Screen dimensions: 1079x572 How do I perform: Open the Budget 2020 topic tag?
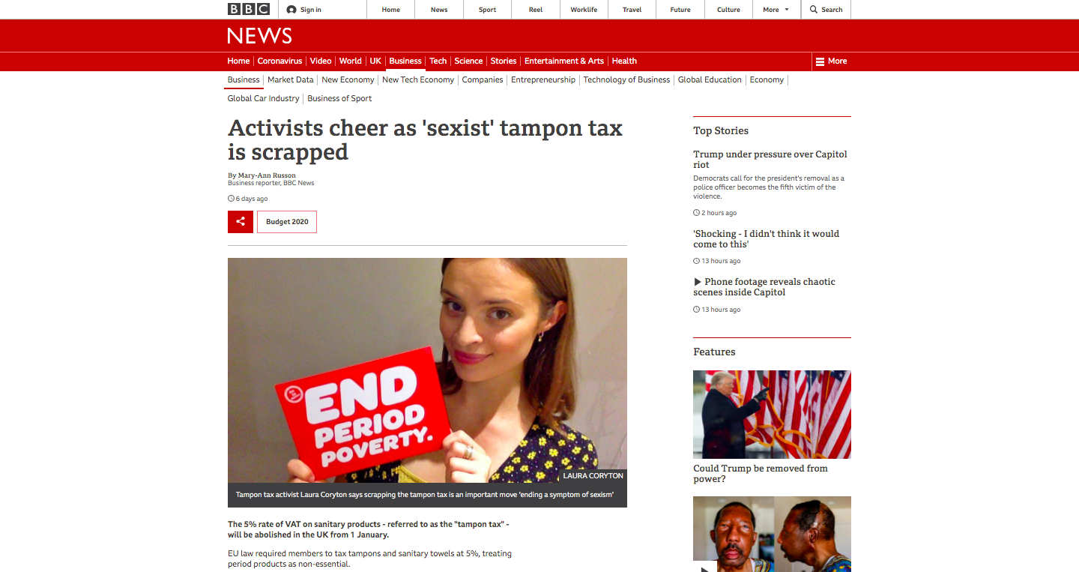287,222
